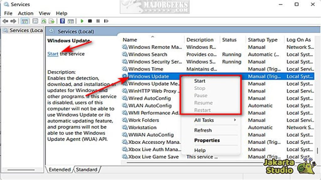Image resolution: width=321 pixels, height=180 pixels.
Task: Open the View menu
Action: pos(45,13)
